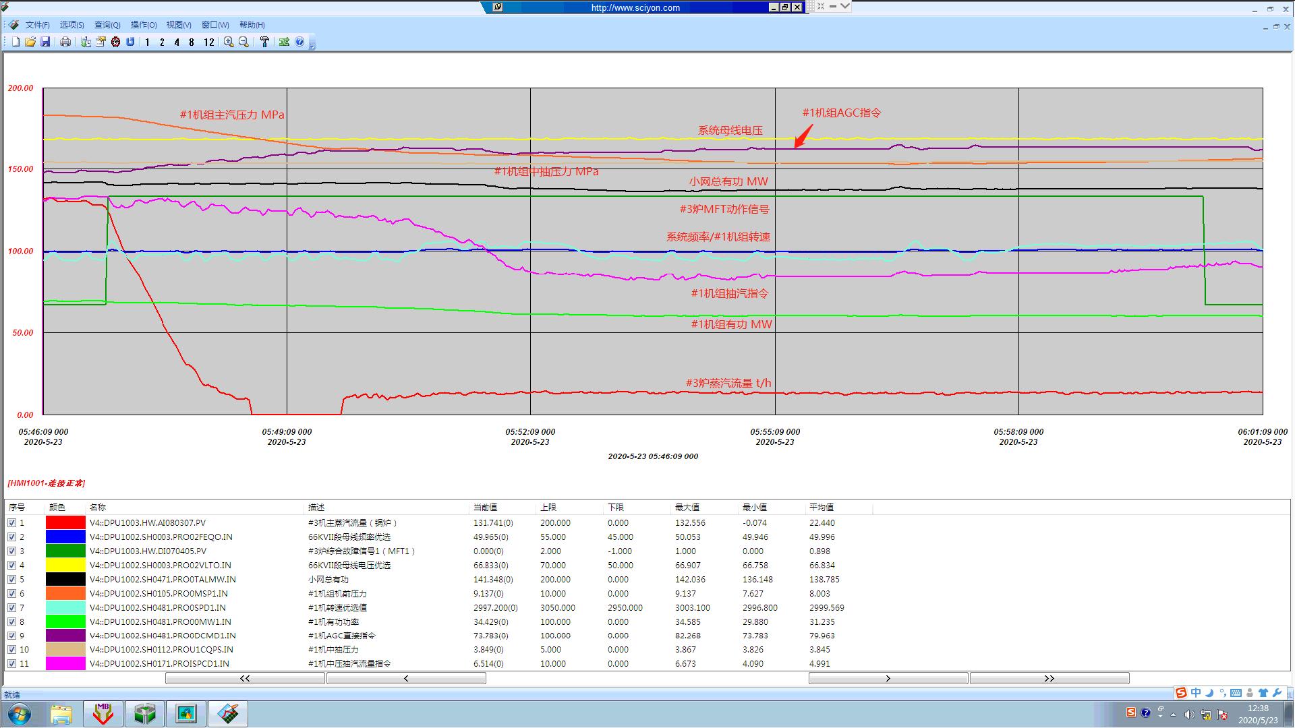Switch Sogou input to Chinese mode 中
The image size is (1295, 728).
click(1196, 693)
